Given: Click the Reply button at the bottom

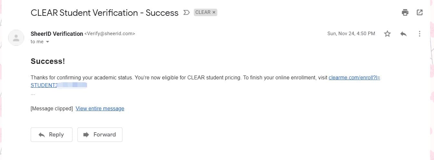Looking at the screenshot, I should [52, 135].
